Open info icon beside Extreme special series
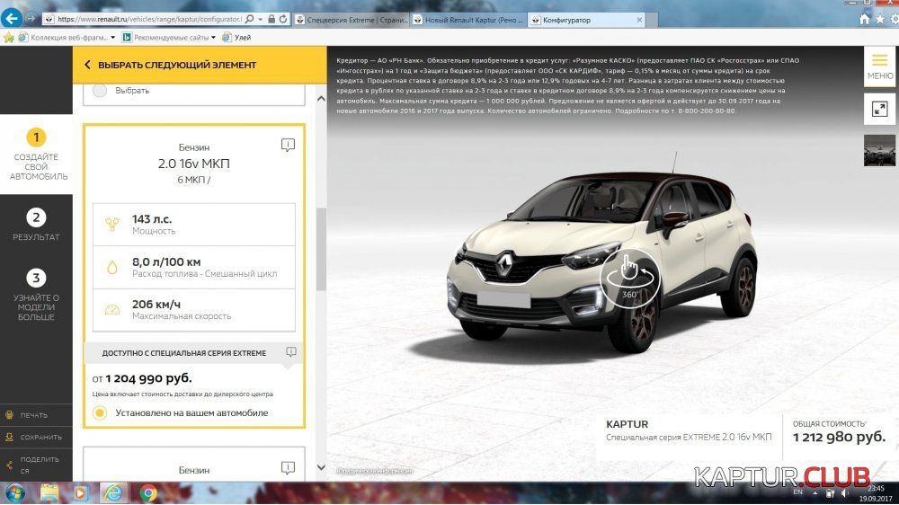Image resolution: width=899 pixels, height=505 pixels. click(x=290, y=352)
